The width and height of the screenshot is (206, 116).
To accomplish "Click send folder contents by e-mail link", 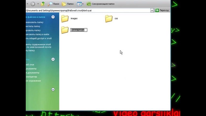I will point(39,46).
